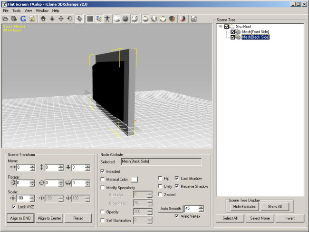Uncheck the Mesh[Back Side] checkbox
309x232 pixels.
tap(233, 37)
